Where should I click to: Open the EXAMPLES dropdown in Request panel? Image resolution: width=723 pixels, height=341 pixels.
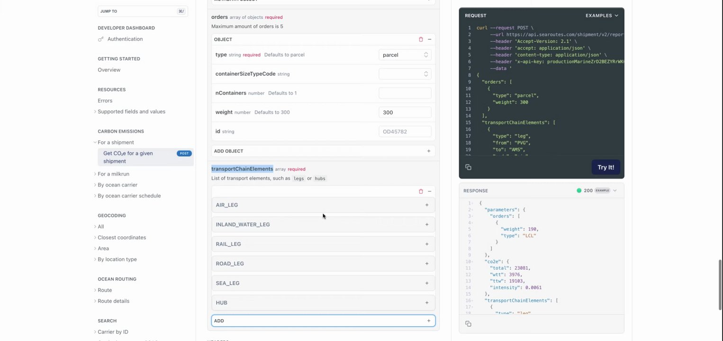tap(602, 16)
